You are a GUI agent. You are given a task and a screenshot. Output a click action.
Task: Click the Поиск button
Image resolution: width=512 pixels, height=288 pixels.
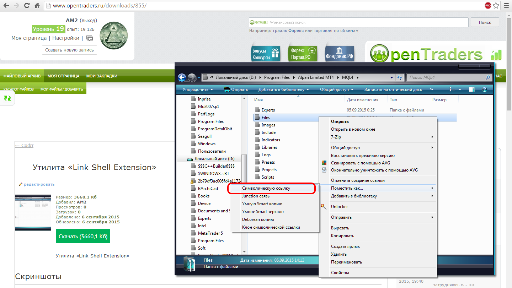point(485,22)
